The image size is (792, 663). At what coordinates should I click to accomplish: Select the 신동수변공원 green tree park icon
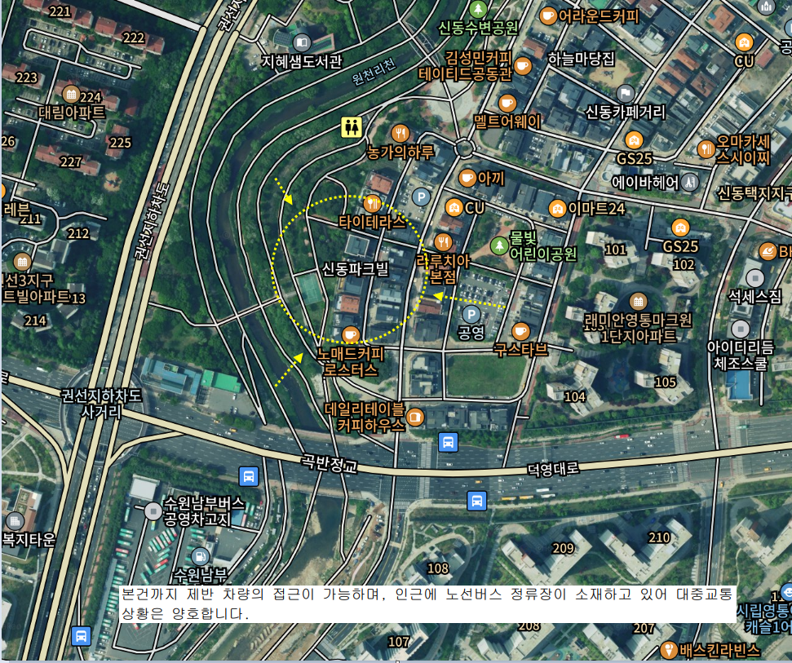(x=478, y=9)
